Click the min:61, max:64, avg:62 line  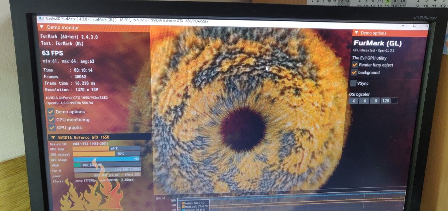68,61
